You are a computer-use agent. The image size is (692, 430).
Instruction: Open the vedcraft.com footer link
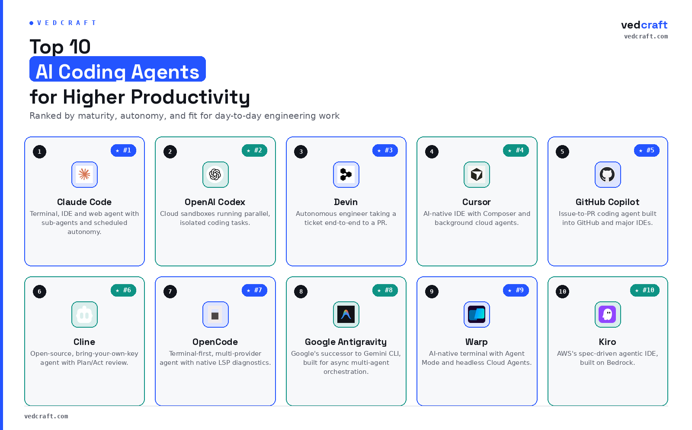[46, 416]
